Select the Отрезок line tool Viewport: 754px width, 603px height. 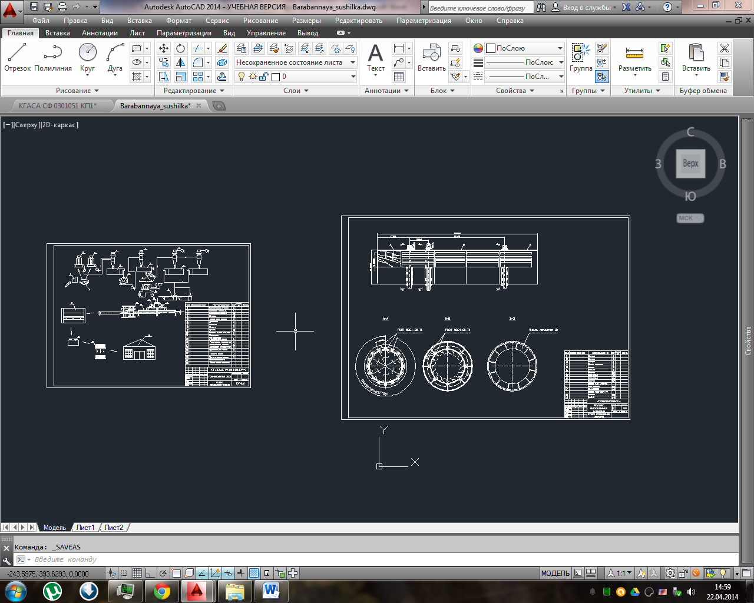17,58
